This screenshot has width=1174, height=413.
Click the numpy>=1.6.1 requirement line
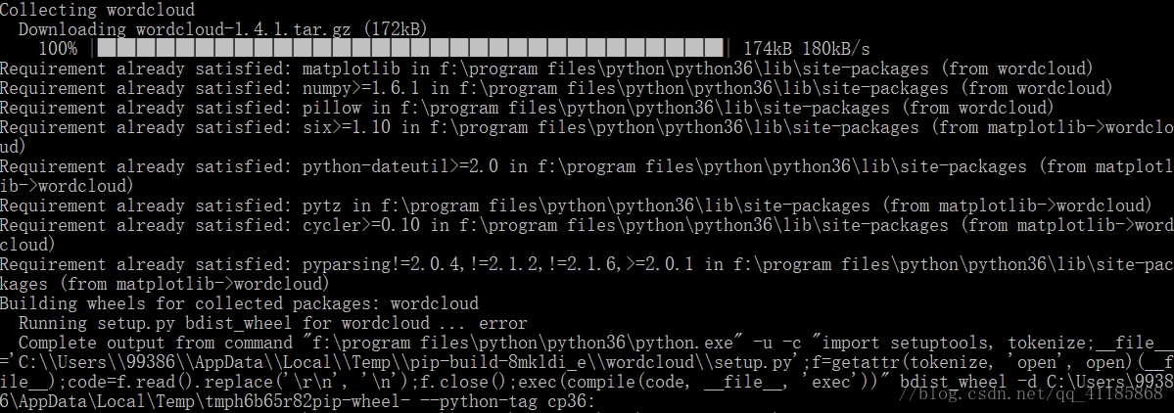pos(556,88)
